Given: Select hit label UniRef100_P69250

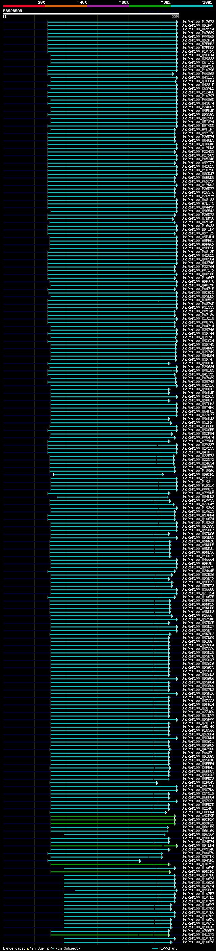Looking at the screenshot, I should tap(198, 181).
